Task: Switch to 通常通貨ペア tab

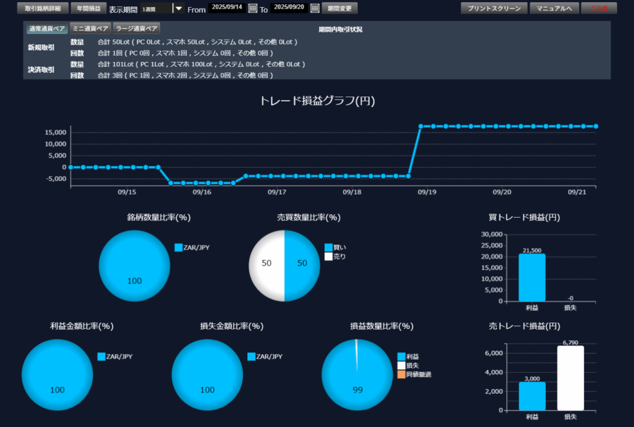Action: point(47,29)
